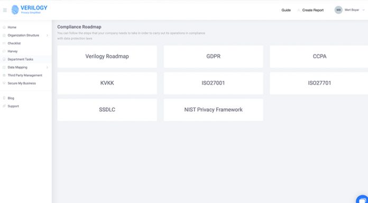
Task: Click the Harvey chat icon
Action: (x=4, y=51)
